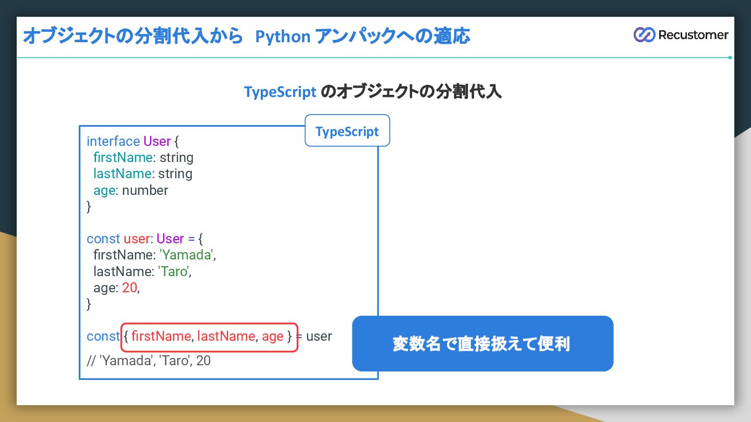Click the '{ firstName, lastName, age }' destructuring
The width and height of the screenshot is (751, 422).
coord(209,337)
